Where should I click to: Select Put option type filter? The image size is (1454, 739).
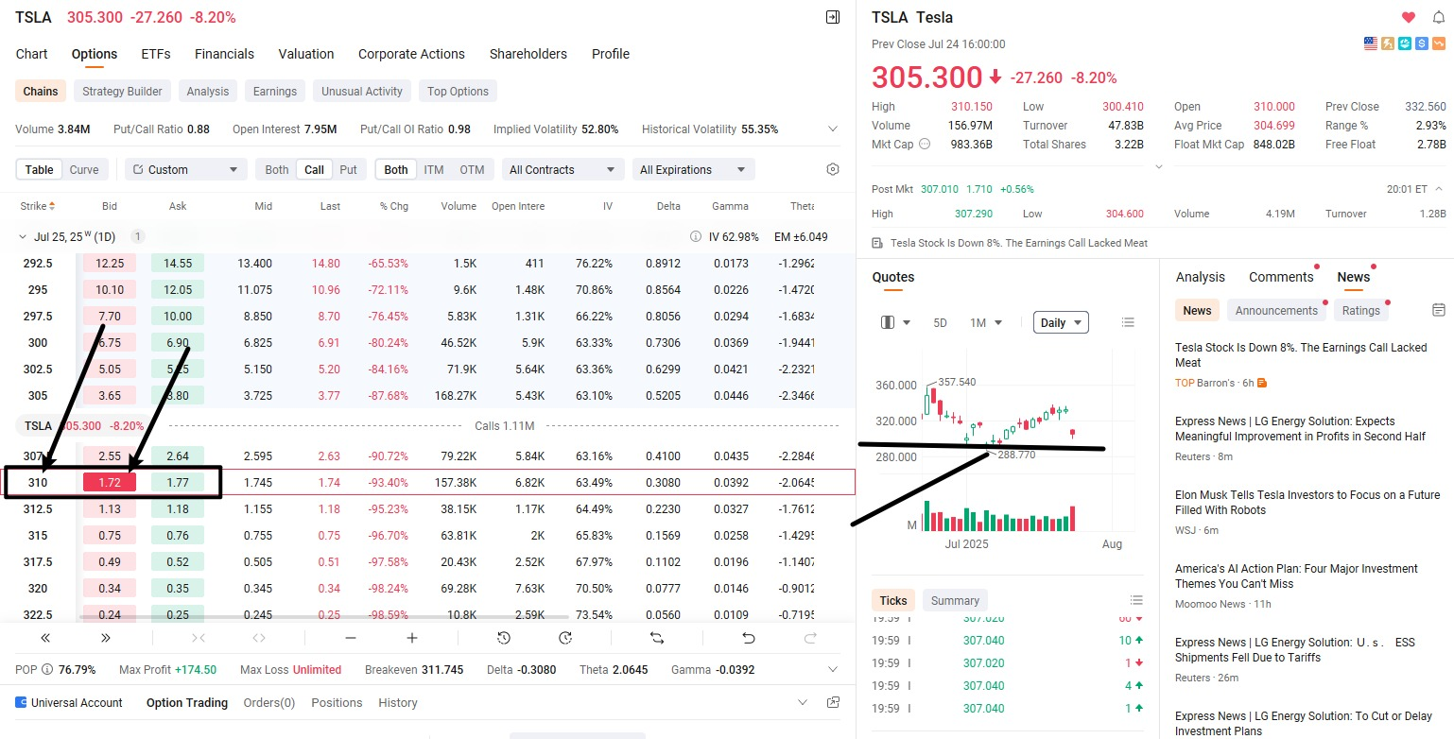[349, 169]
